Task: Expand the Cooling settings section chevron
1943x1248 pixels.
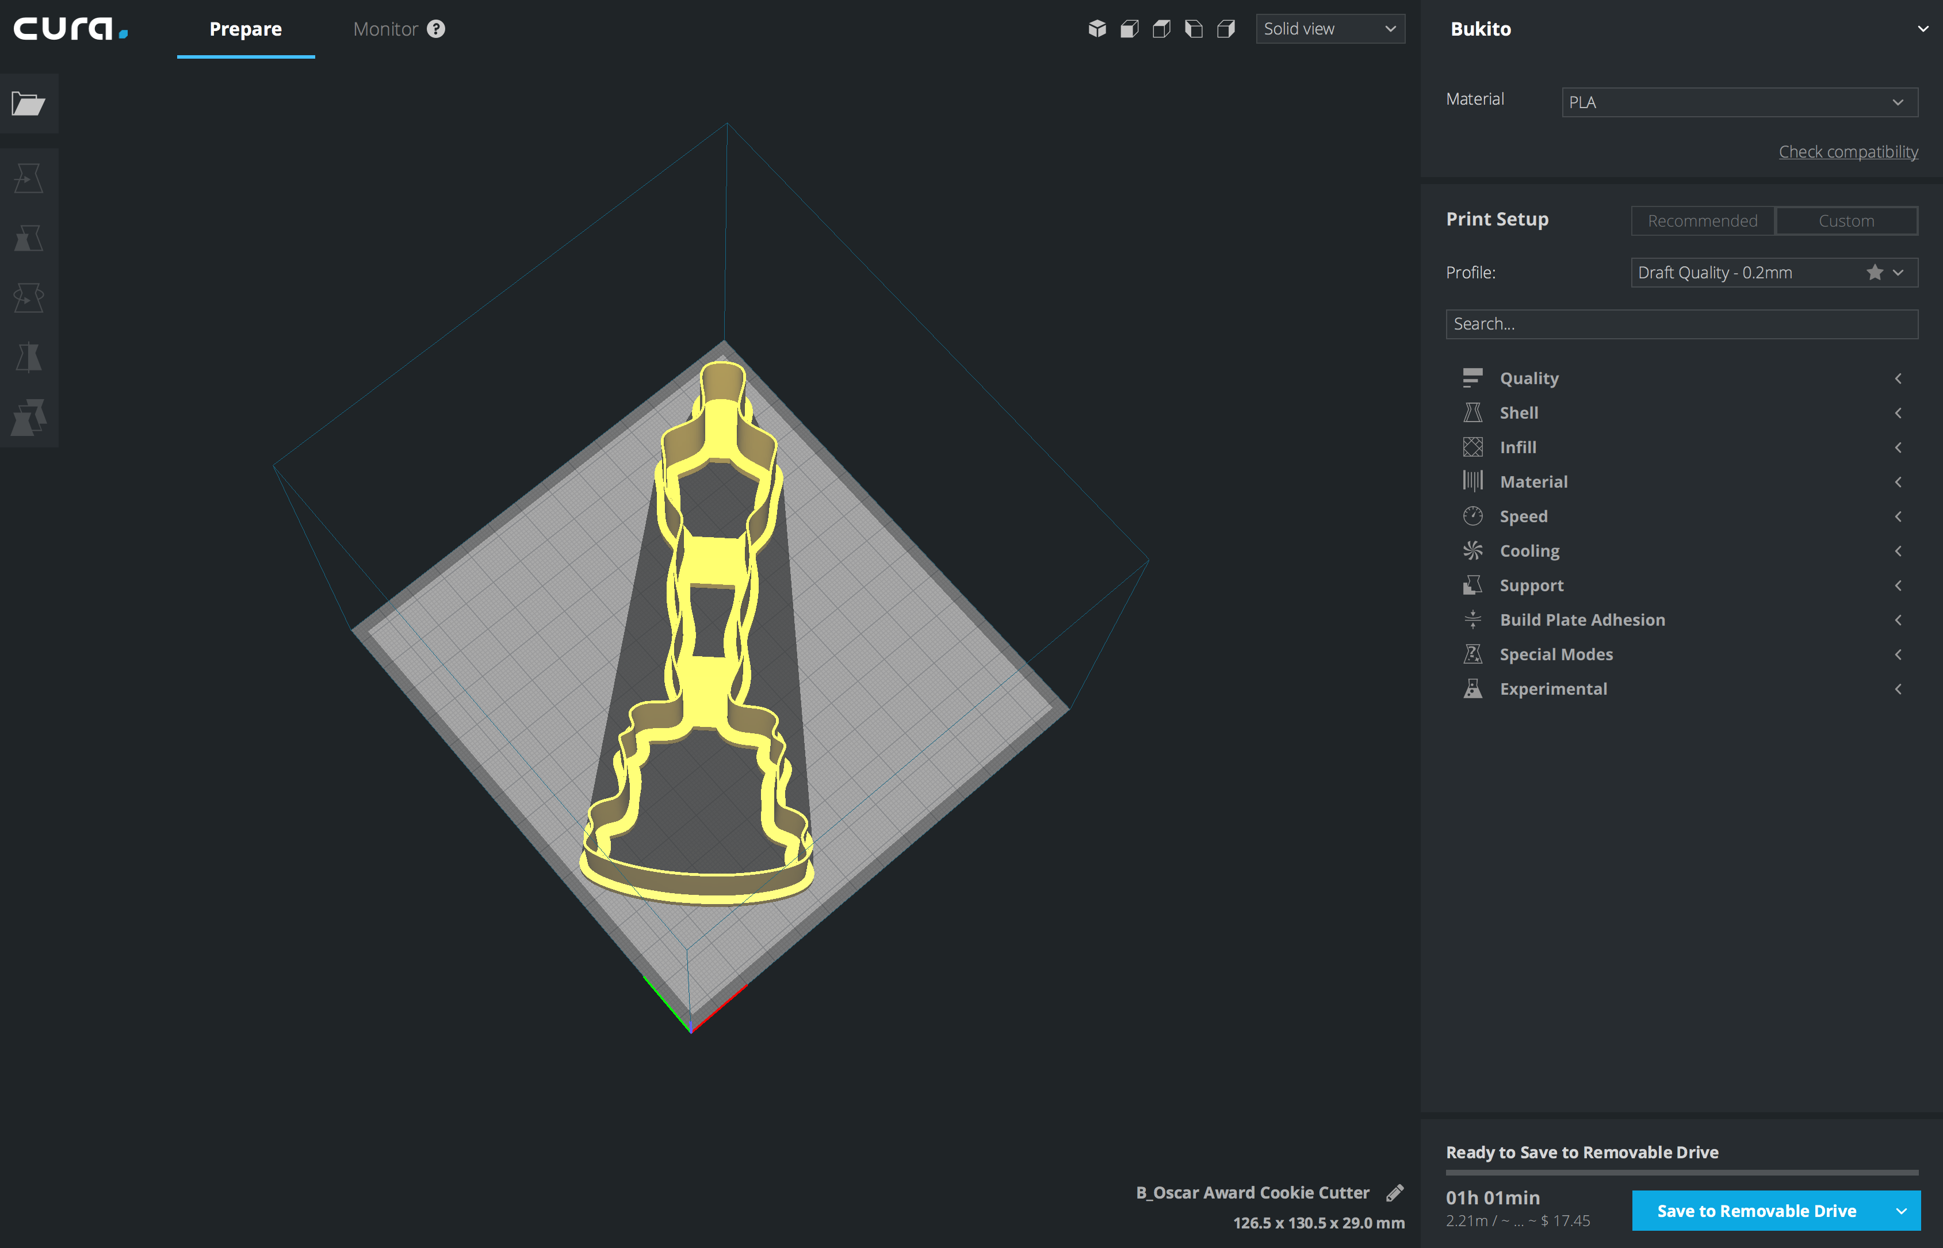Action: pos(1898,551)
